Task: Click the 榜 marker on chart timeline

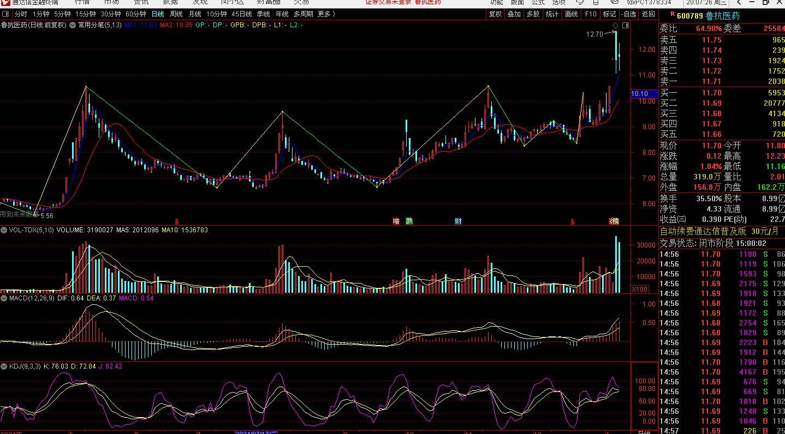Action: pyautogui.click(x=616, y=221)
